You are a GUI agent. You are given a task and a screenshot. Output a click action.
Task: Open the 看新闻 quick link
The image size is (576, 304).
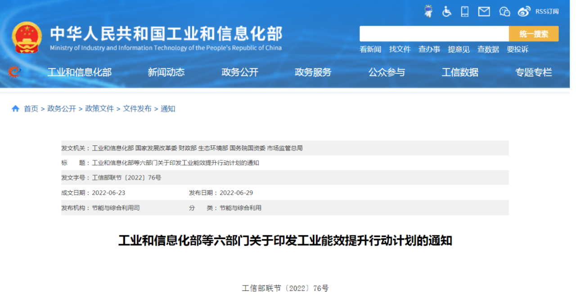point(370,50)
